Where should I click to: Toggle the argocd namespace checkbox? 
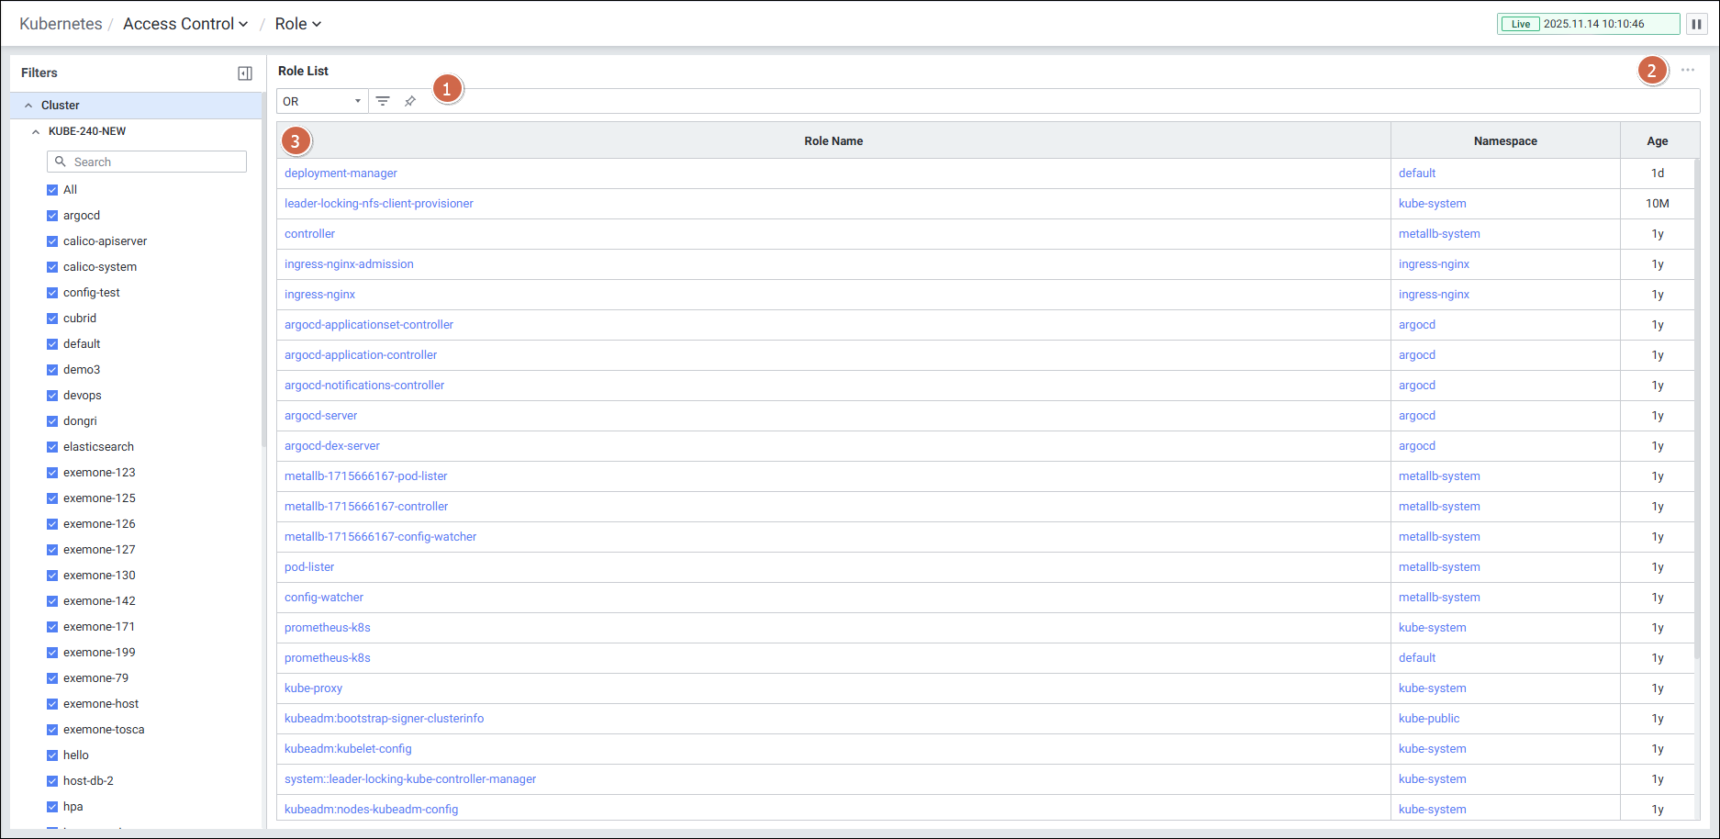click(x=52, y=216)
